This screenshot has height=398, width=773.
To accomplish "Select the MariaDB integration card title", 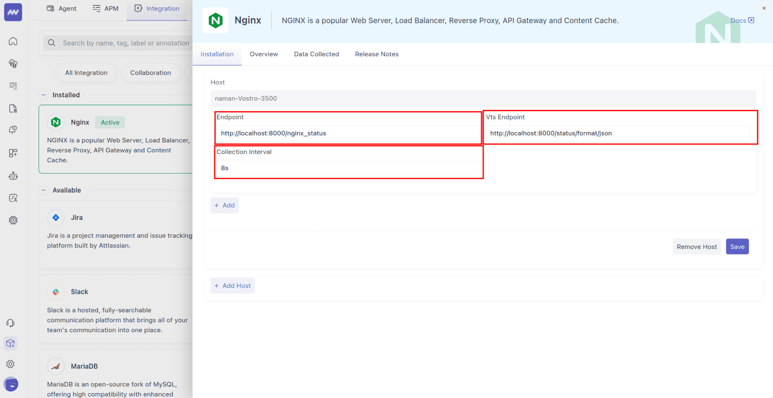I will [84, 366].
